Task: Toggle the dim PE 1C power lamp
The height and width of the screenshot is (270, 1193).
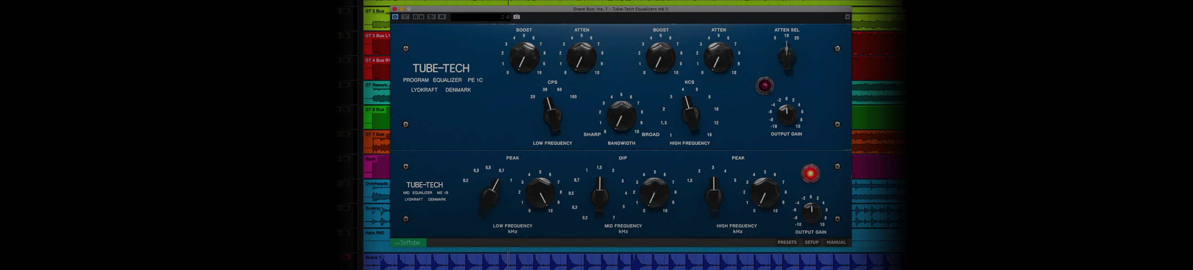Action: tap(764, 85)
